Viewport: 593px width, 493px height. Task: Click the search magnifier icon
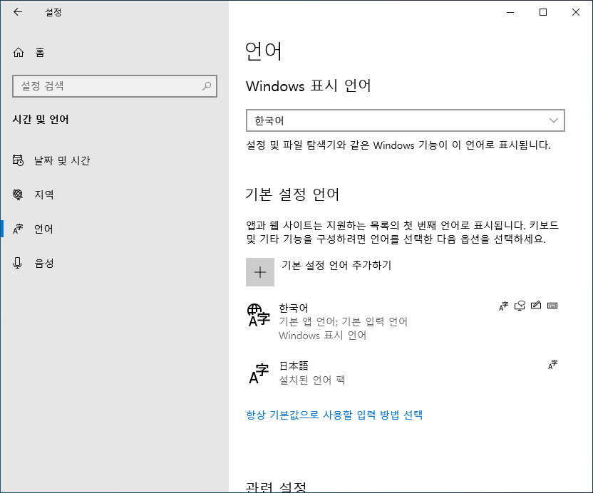[207, 86]
